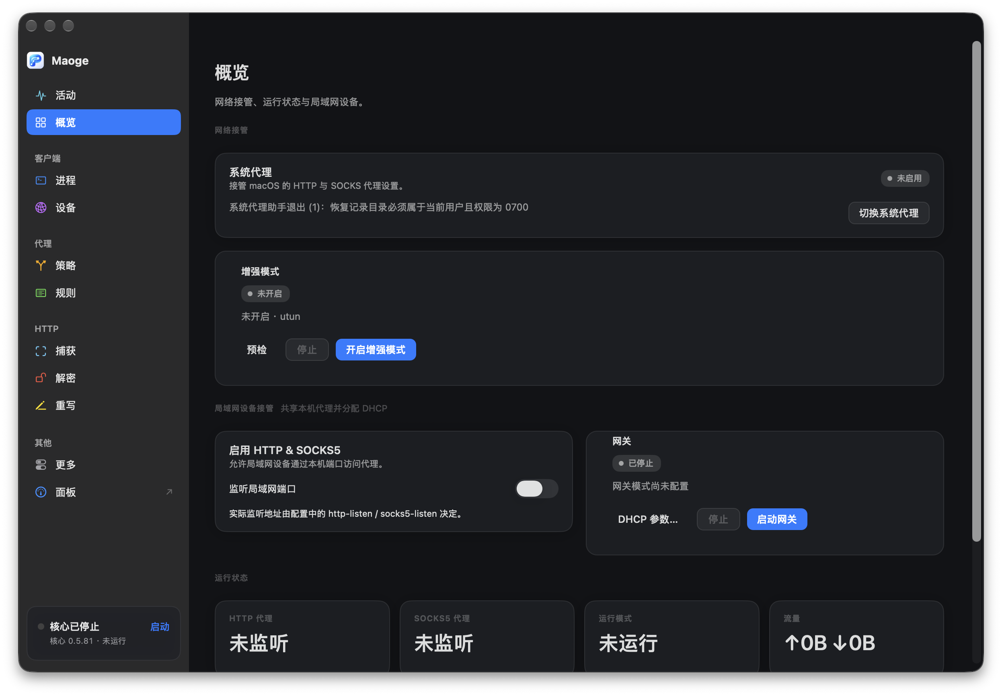Screen dimensions: 1002x696
Task: Click the 预检 button
Action: coord(257,350)
